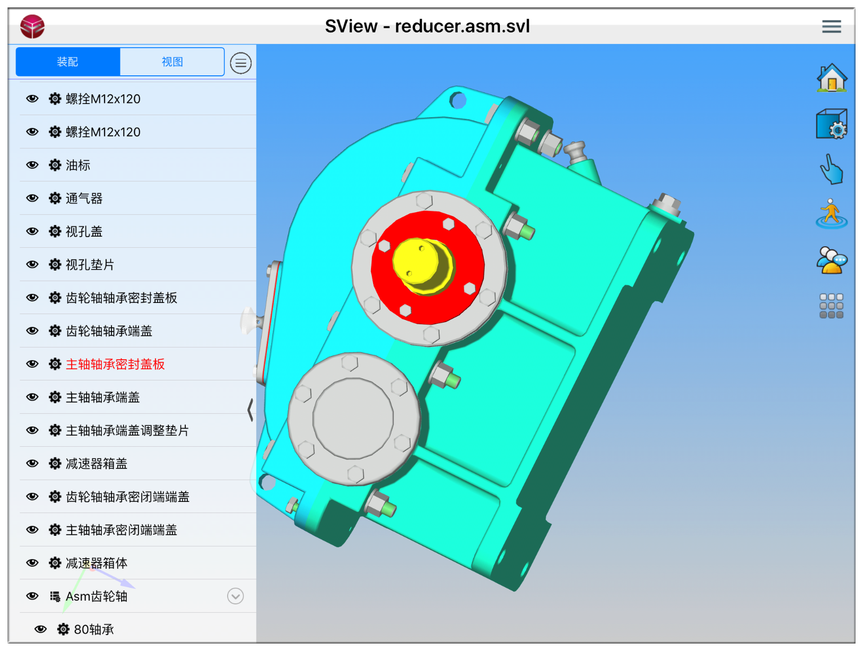Click gear icon of 视孔盖 part
Viewport: 863px width, 651px height.
[x=55, y=231]
